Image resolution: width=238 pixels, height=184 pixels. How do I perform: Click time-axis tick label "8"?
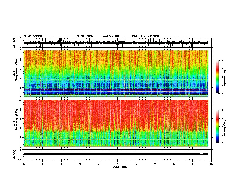(174, 164)
